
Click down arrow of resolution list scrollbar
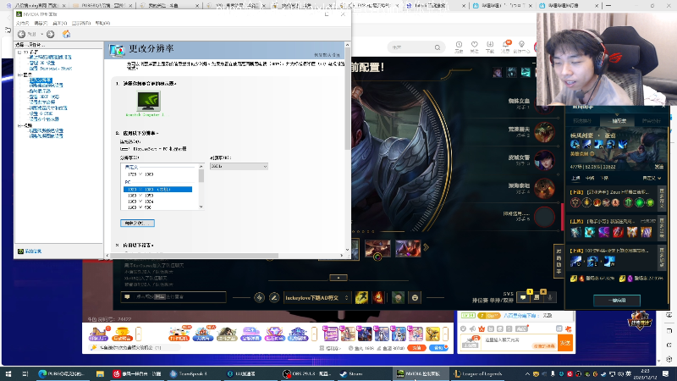coord(201,207)
